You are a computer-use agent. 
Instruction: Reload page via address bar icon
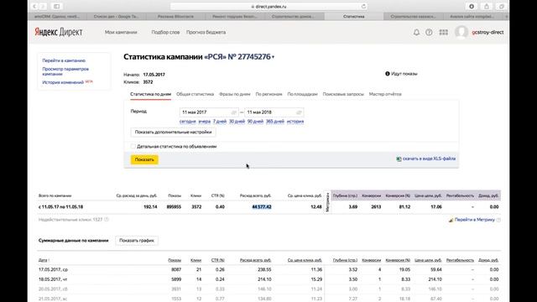click(x=363, y=6)
